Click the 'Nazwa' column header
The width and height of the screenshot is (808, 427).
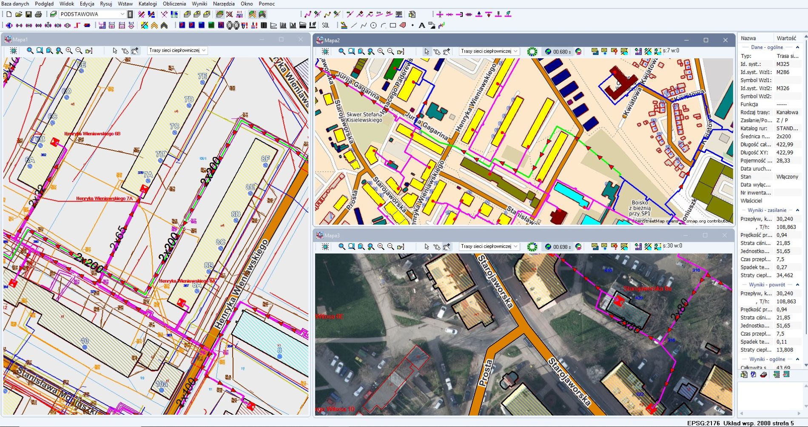coord(748,38)
